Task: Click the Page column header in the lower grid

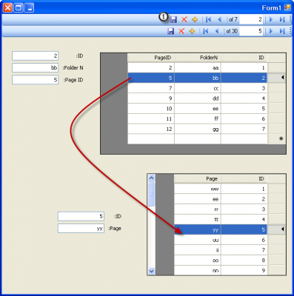Action: [x=198, y=179]
